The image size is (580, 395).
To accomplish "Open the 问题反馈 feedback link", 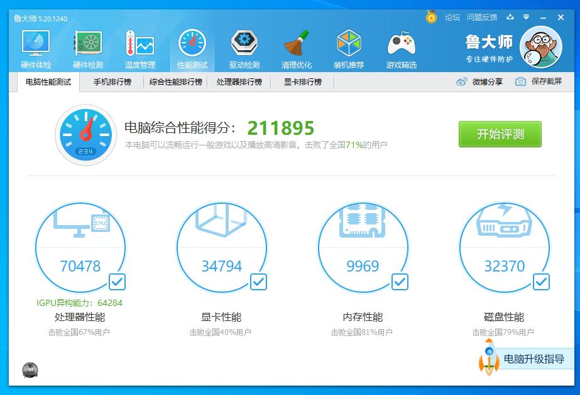I will pos(482,18).
